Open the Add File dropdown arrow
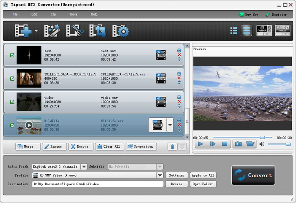 [x=36, y=30]
